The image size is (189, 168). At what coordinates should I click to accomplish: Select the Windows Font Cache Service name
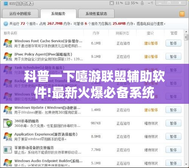(x=48, y=41)
